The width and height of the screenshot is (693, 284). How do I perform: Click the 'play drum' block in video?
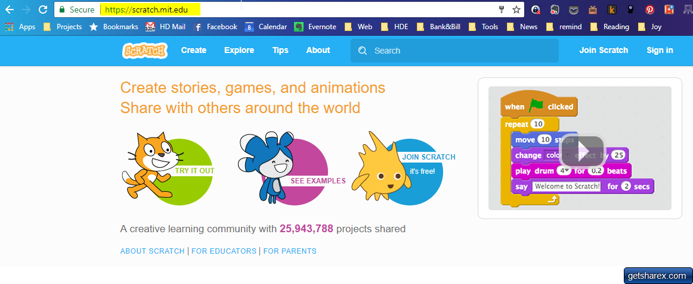[x=571, y=171]
